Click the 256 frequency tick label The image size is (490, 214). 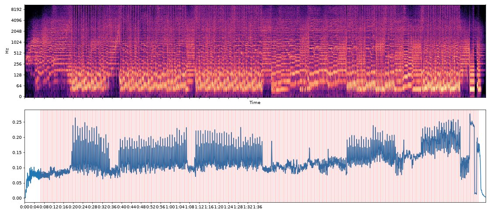[17, 64]
